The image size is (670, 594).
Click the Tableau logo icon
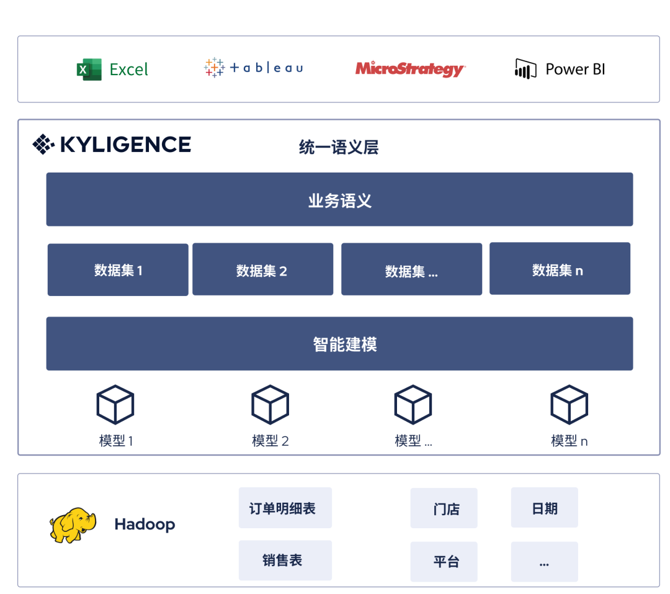pyautogui.click(x=214, y=68)
